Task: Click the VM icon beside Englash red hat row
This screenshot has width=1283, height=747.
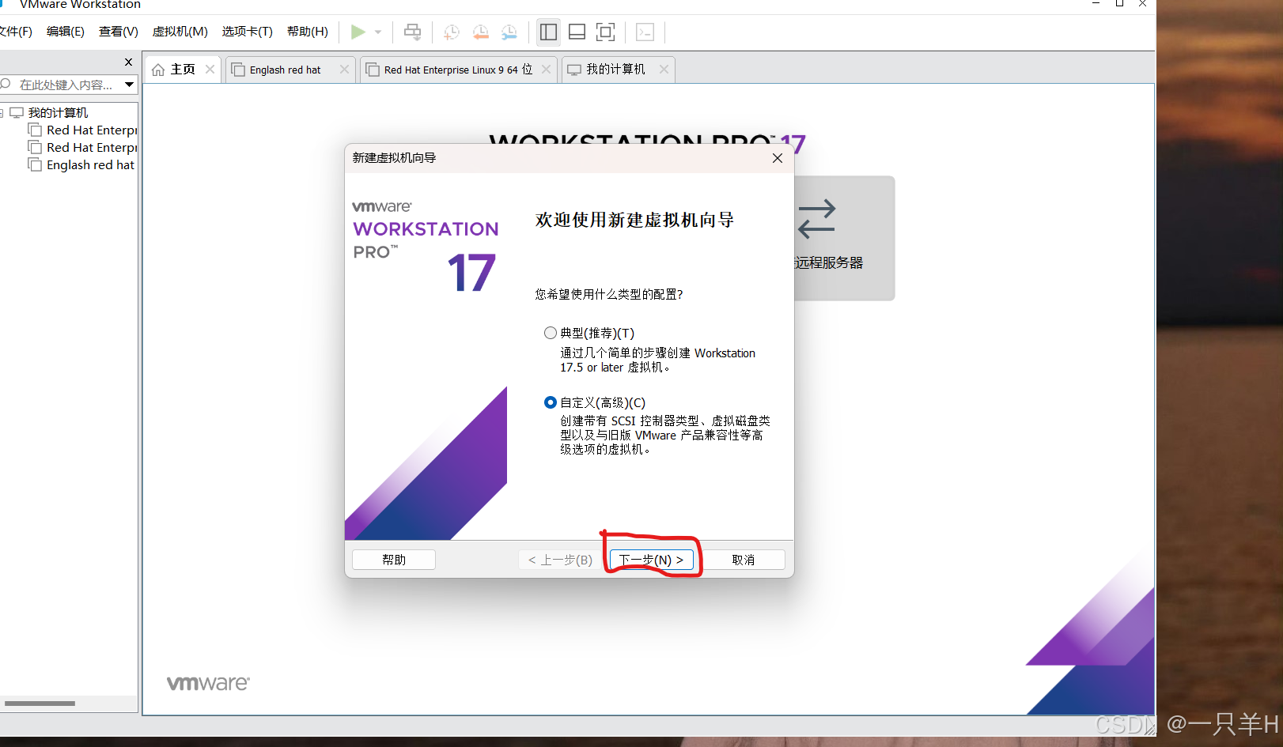Action: [35, 164]
